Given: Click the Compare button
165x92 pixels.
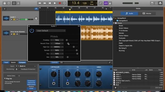Looking at the screenshot, I should (x=22, y=62).
